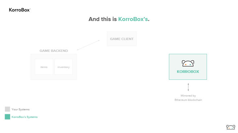This screenshot has height=133, width=238.
Task: Click the gray Your Systems legend swatch
Action: click(7, 109)
